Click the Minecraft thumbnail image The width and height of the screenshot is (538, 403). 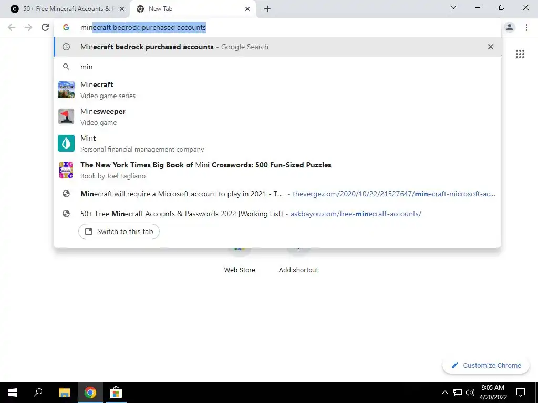(66, 90)
